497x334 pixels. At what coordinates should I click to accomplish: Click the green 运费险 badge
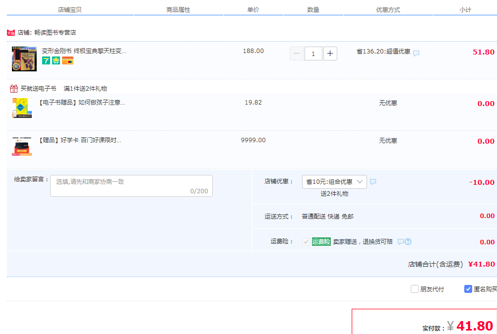321,241
